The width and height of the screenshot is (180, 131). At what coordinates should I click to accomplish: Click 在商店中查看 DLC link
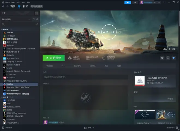point(144,123)
